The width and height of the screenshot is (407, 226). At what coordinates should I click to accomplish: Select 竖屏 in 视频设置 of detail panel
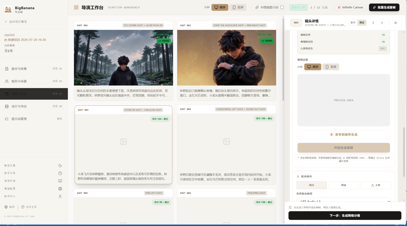pyautogui.click(x=331, y=67)
